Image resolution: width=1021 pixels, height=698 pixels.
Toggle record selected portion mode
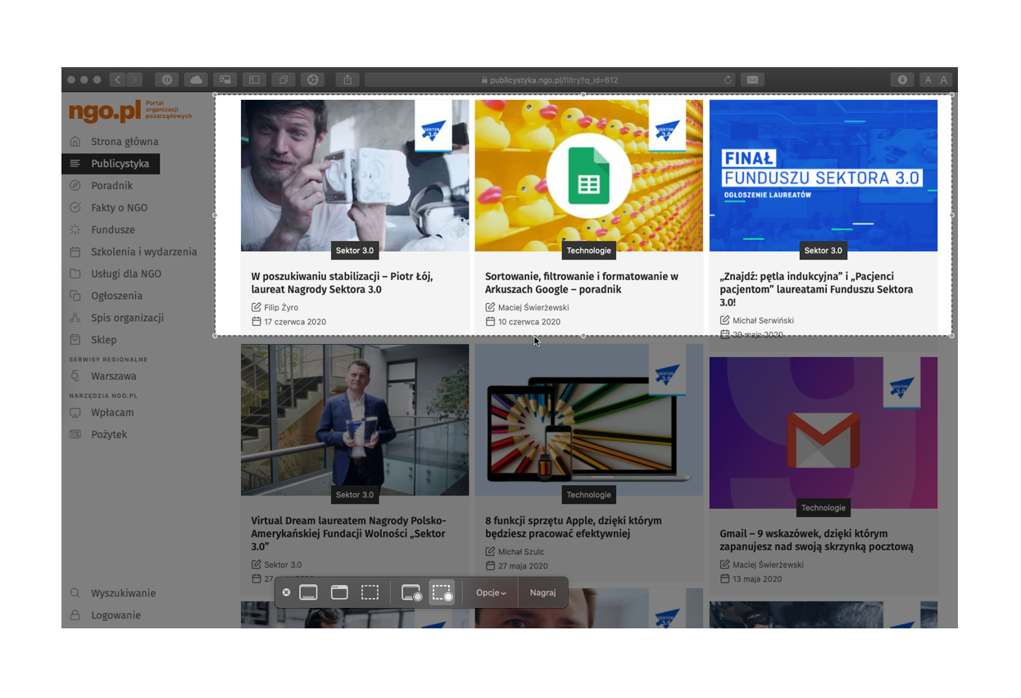[x=442, y=592]
